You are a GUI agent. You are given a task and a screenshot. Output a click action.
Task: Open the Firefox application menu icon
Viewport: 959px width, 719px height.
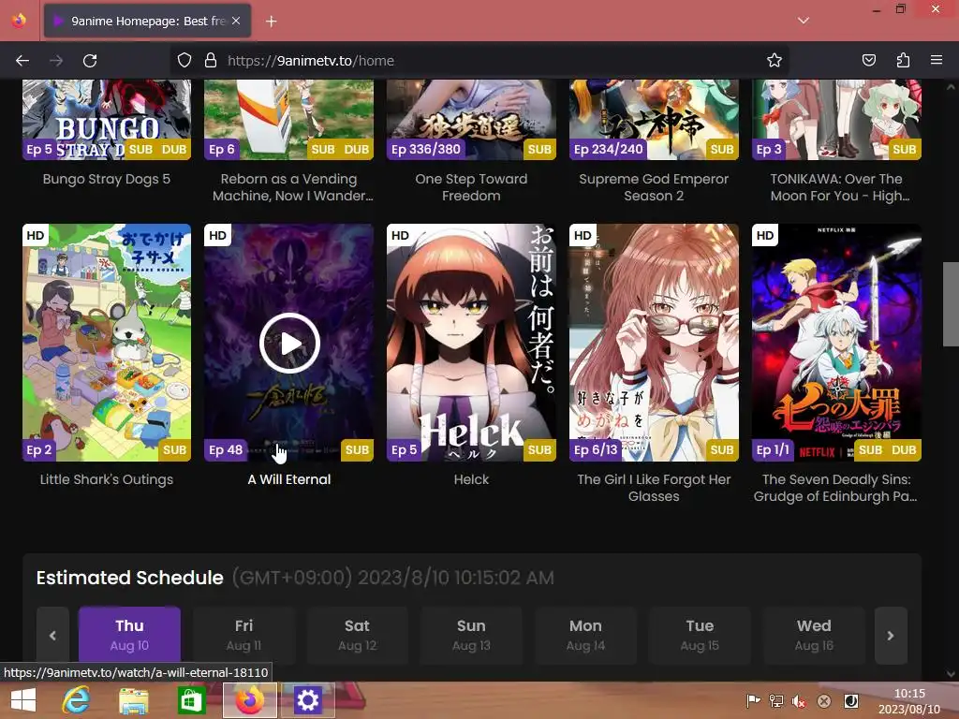937,60
